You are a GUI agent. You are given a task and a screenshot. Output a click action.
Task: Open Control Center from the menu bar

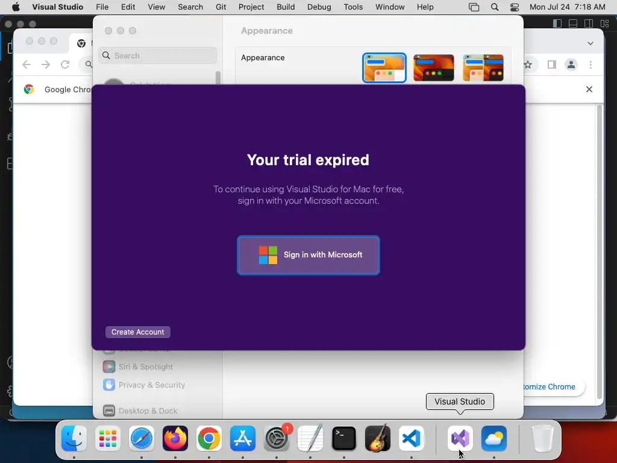click(x=515, y=7)
